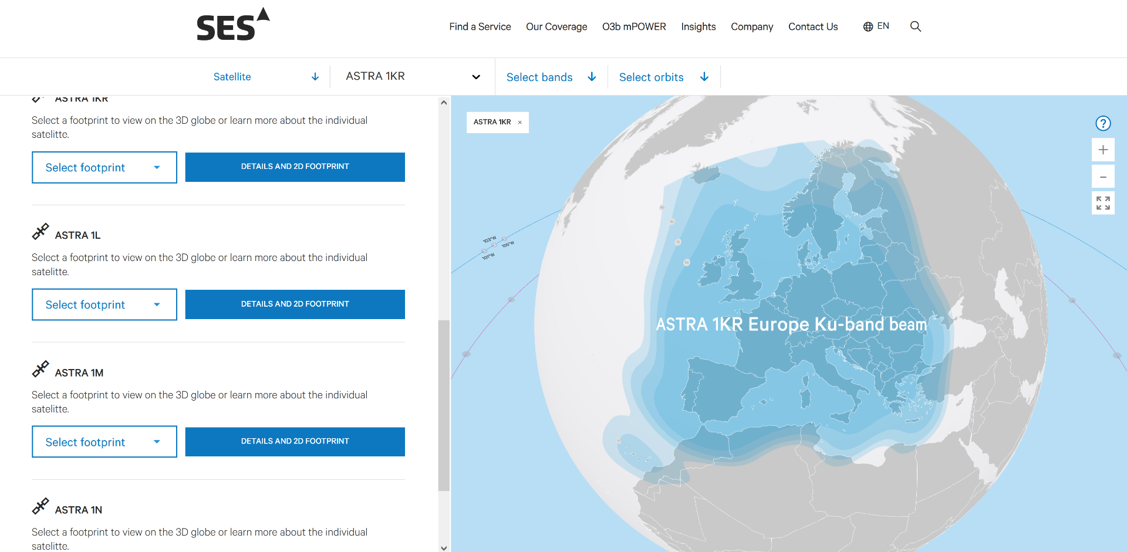This screenshot has height=552, width=1127.
Task: Click the satellite list scroll down arrow
Action: pyautogui.click(x=444, y=547)
